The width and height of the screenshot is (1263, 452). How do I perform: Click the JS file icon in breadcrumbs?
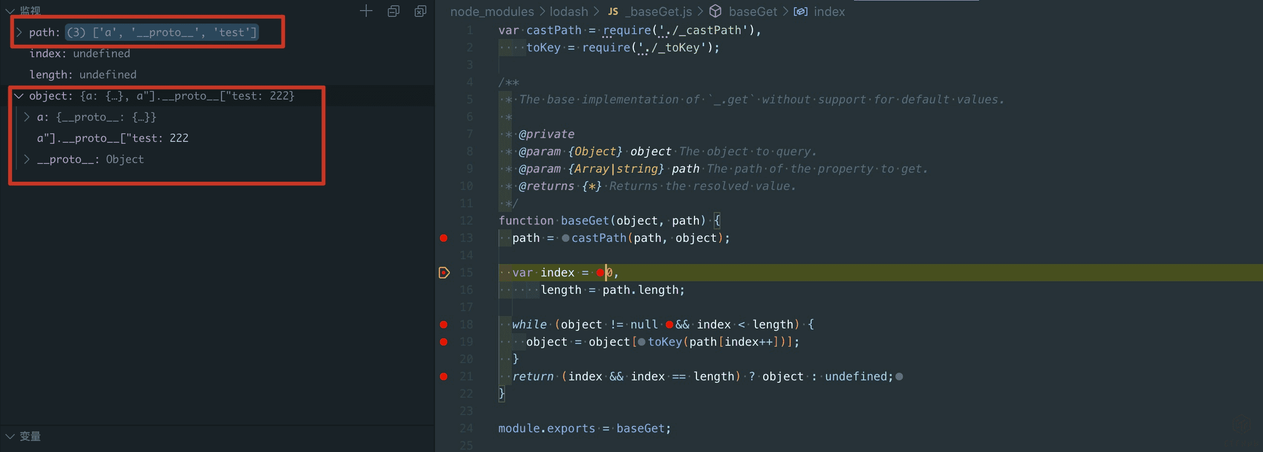click(x=613, y=11)
